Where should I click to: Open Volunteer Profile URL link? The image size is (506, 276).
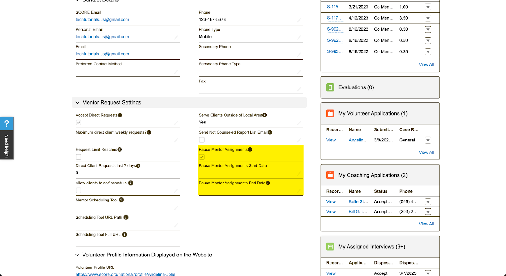(125, 274)
